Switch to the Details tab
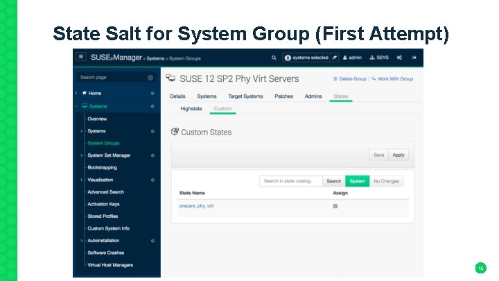 [177, 96]
